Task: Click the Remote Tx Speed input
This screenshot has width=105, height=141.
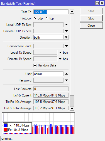Action: tap(45, 59)
